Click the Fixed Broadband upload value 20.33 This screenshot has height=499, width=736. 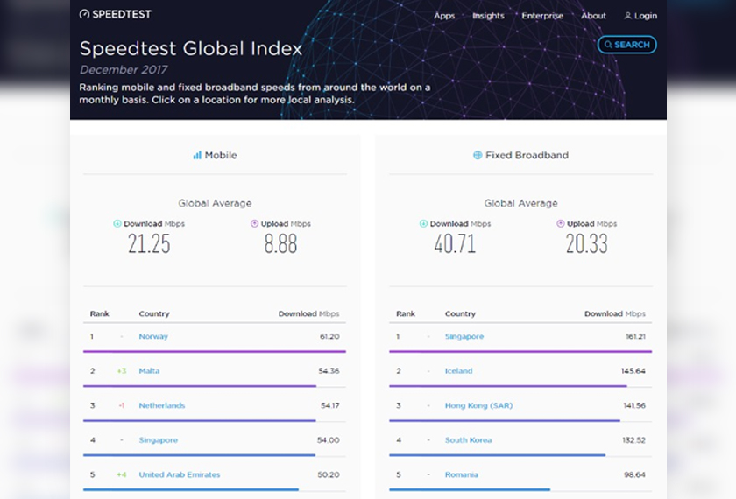(x=587, y=244)
